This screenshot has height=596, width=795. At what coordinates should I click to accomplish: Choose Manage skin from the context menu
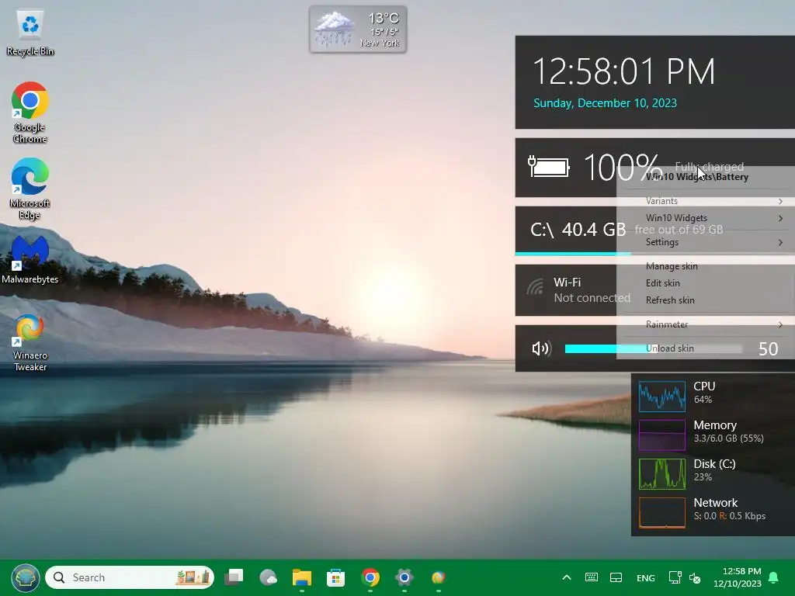point(705,266)
